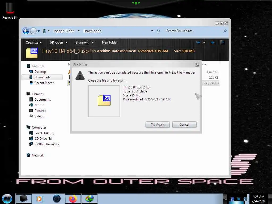Open the Recycle Bin desktop icon
Screen dimensions: 272x204
(10, 10)
